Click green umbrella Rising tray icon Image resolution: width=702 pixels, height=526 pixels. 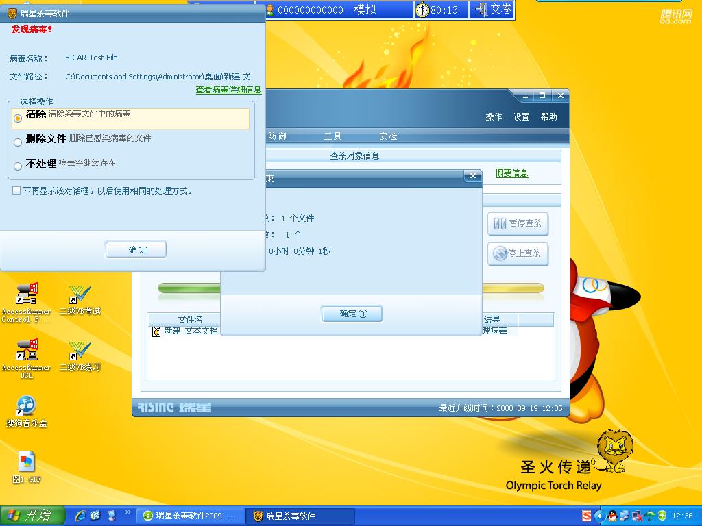coord(650,516)
